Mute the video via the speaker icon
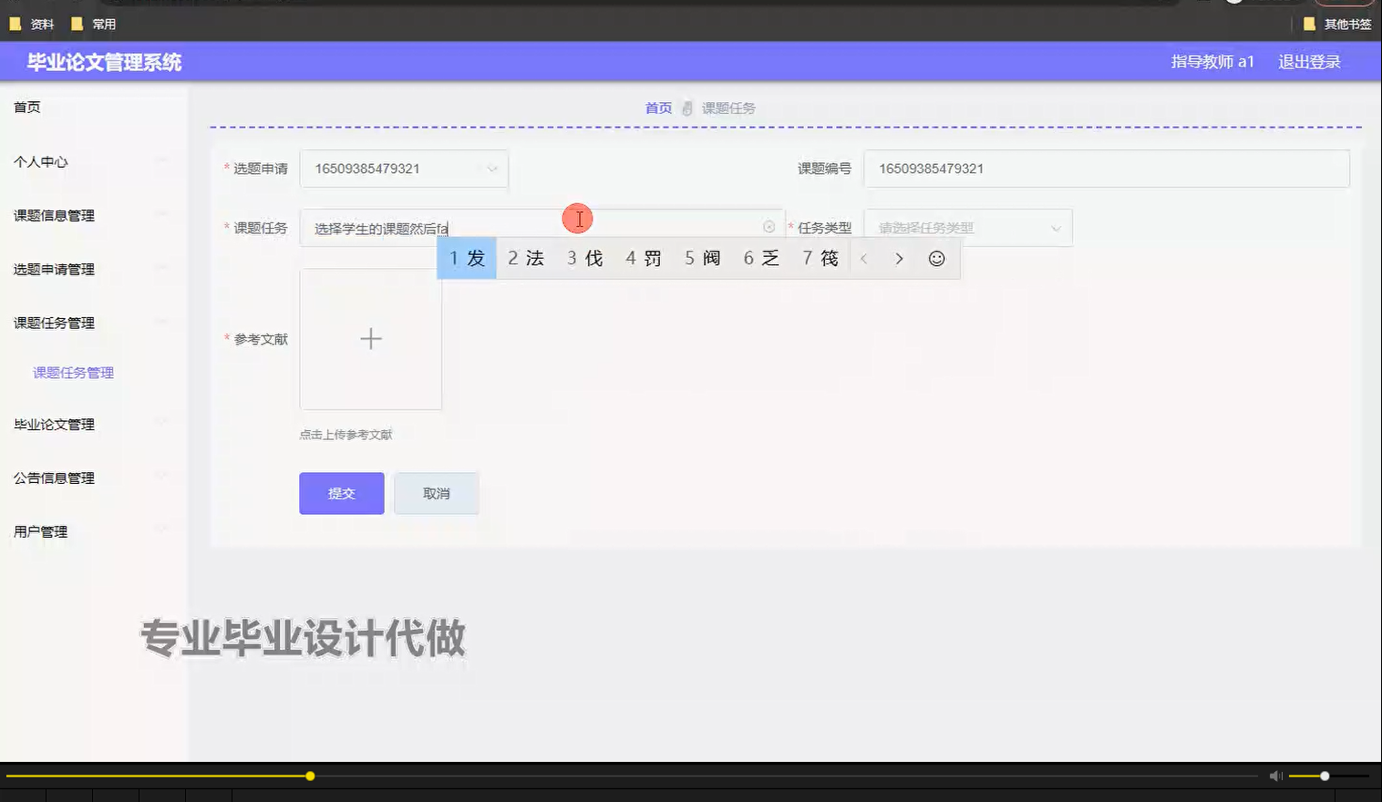 coord(1274,775)
